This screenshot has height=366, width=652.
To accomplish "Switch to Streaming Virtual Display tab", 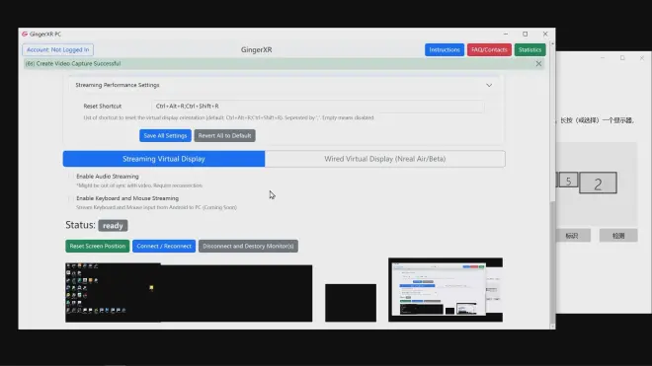I will point(164,159).
